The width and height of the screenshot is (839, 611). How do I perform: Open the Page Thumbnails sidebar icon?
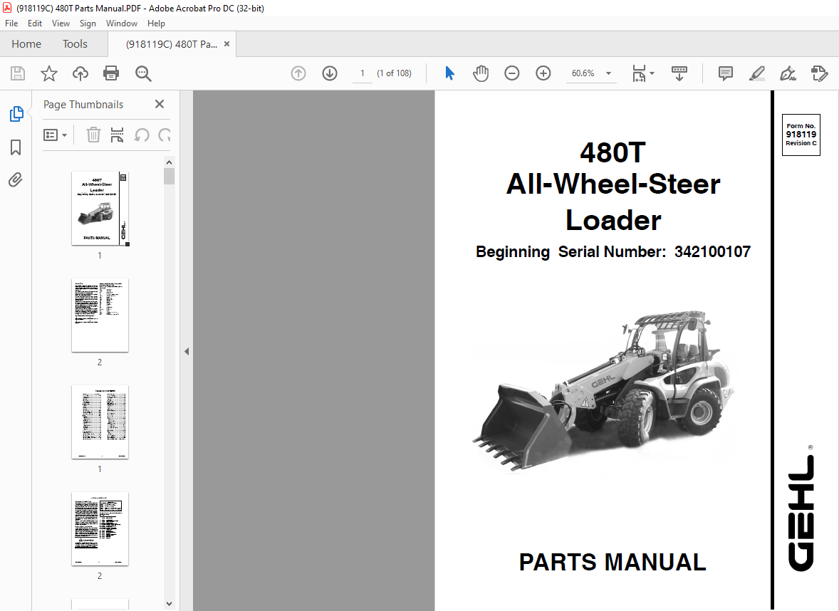[16, 114]
